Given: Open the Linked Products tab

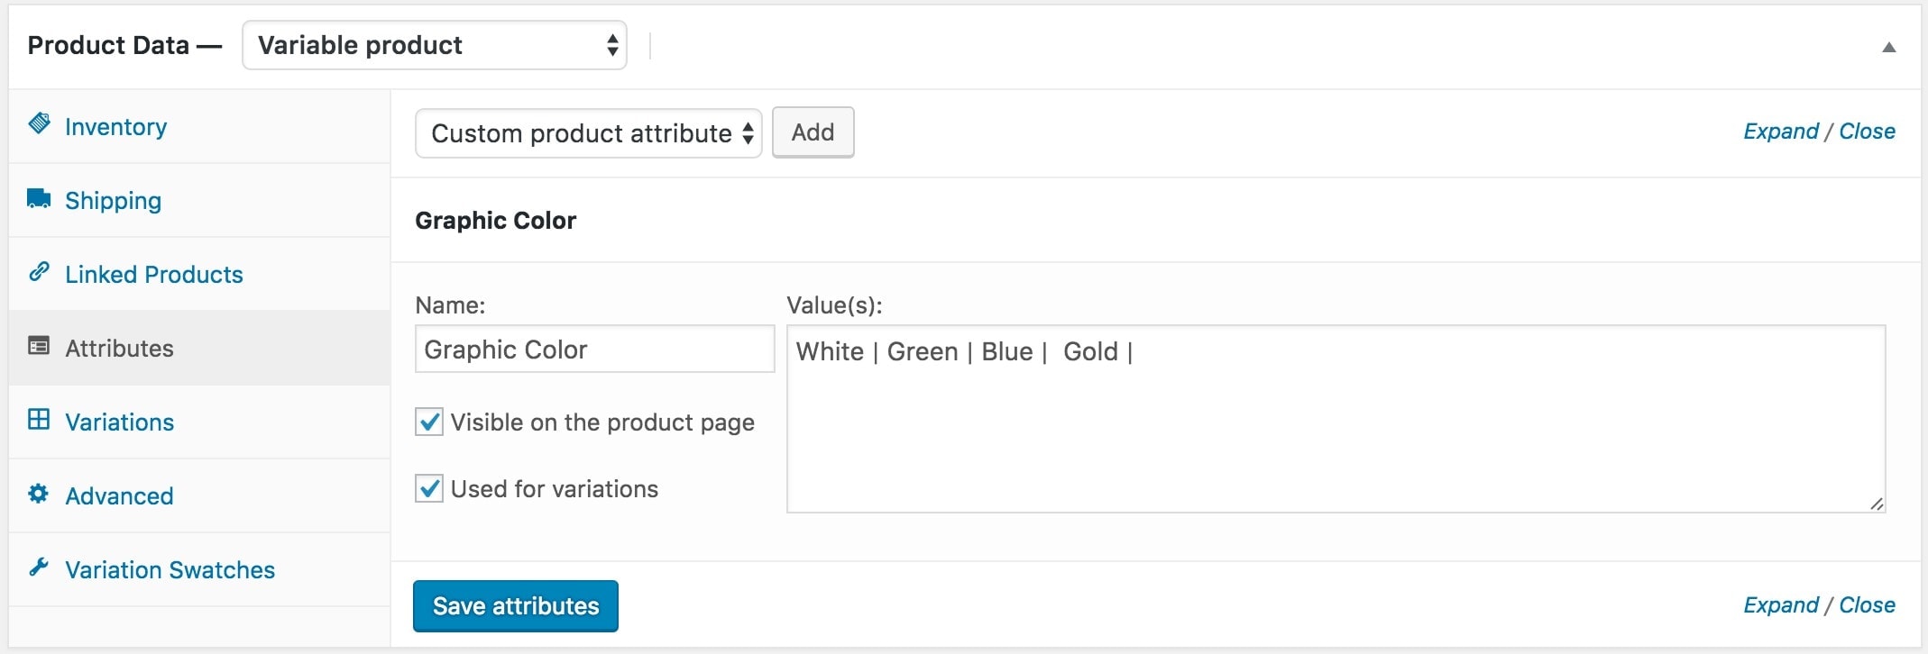Looking at the screenshot, I should (153, 275).
